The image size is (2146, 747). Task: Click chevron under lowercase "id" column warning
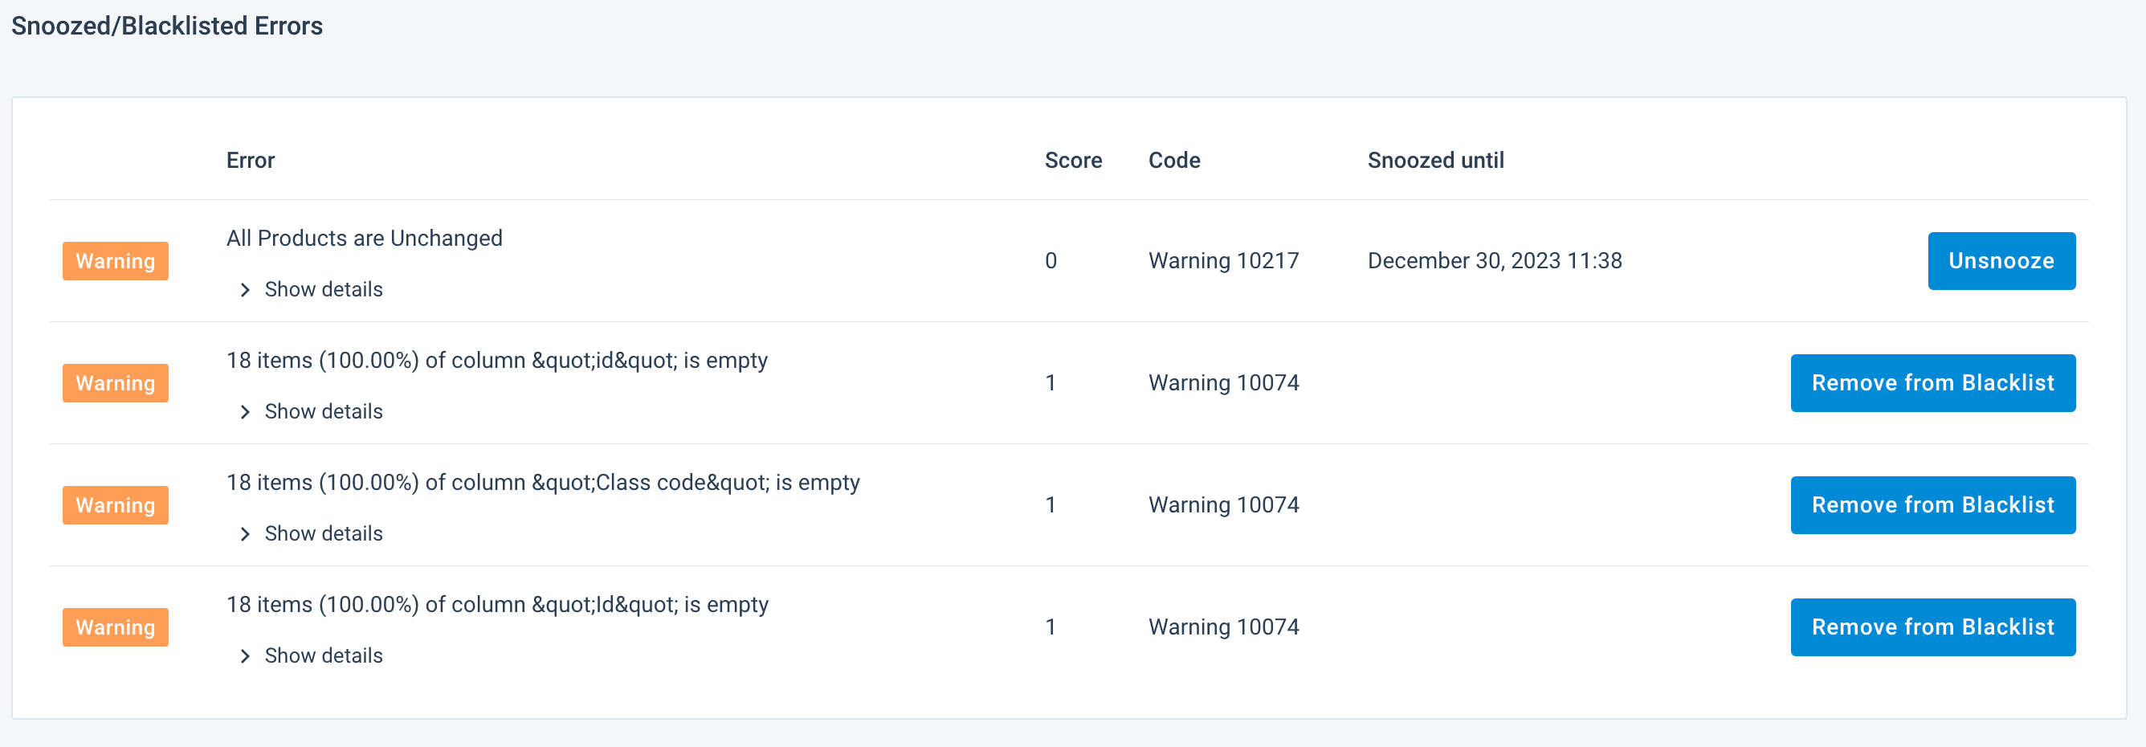pos(245,412)
